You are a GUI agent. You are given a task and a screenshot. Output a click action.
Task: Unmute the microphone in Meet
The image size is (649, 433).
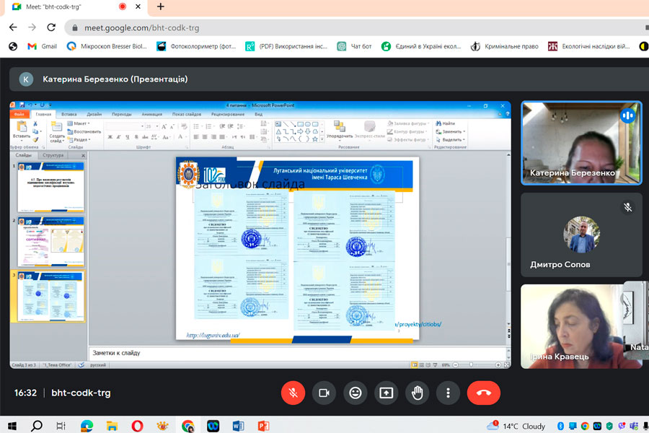[x=293, y=393]
